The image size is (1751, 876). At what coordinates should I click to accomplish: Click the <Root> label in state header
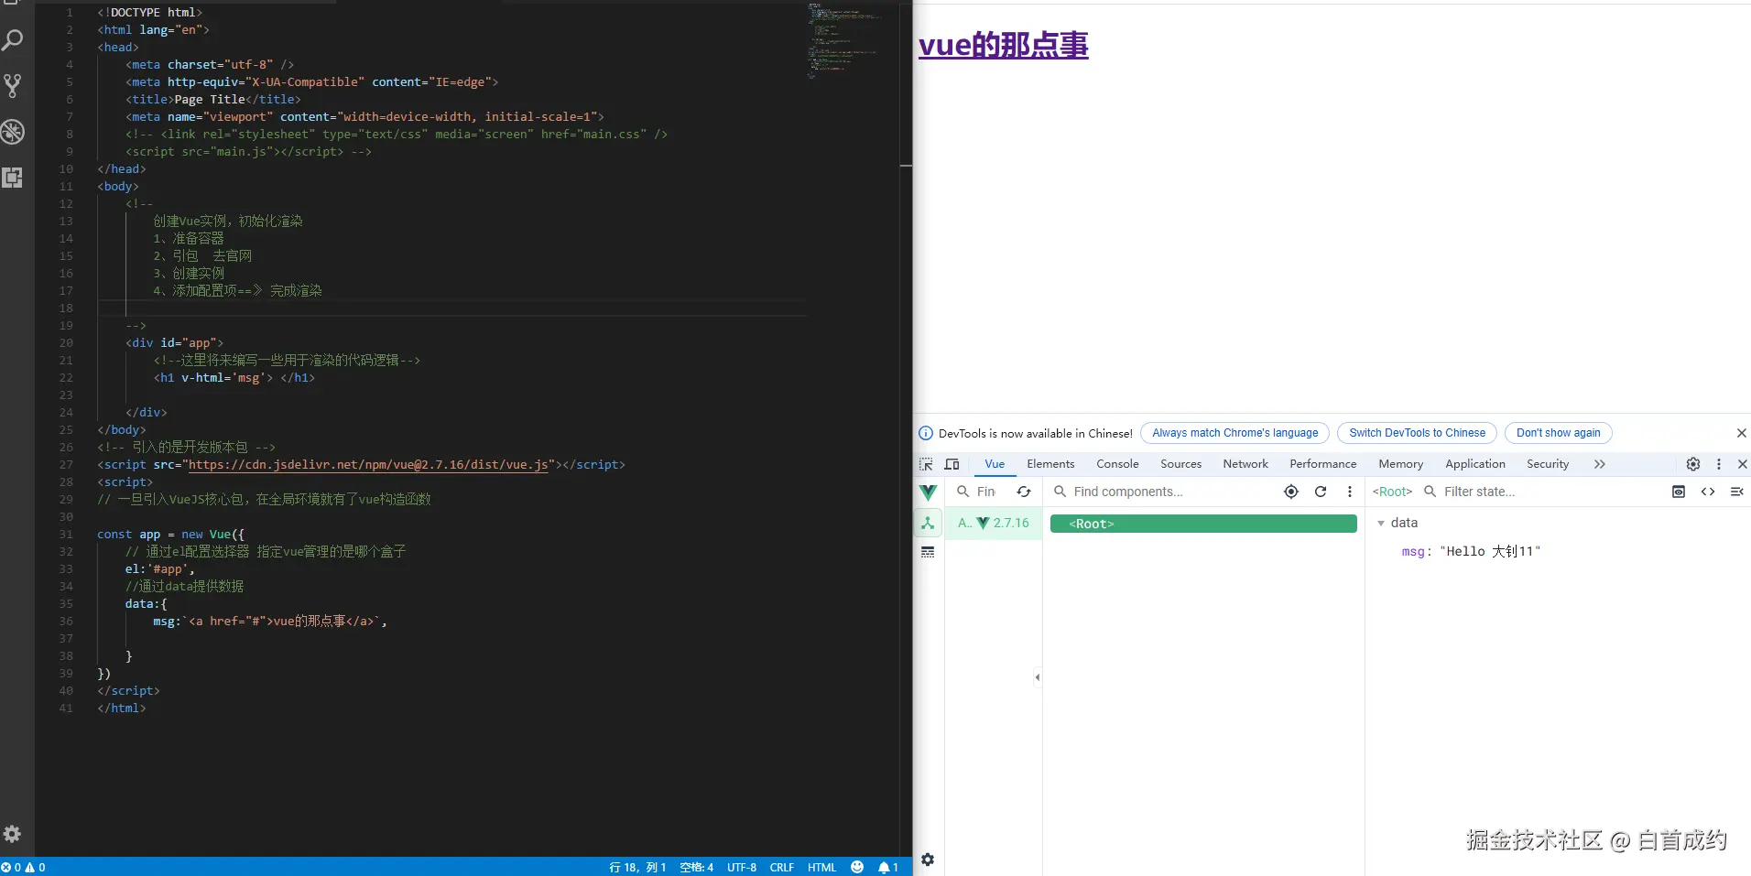[x=1392, y=492]
